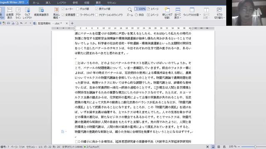Switch to Web Layout view (ウェブレイアウト)
The height and width of the screenshot is (149, 266).
[27, 13]
